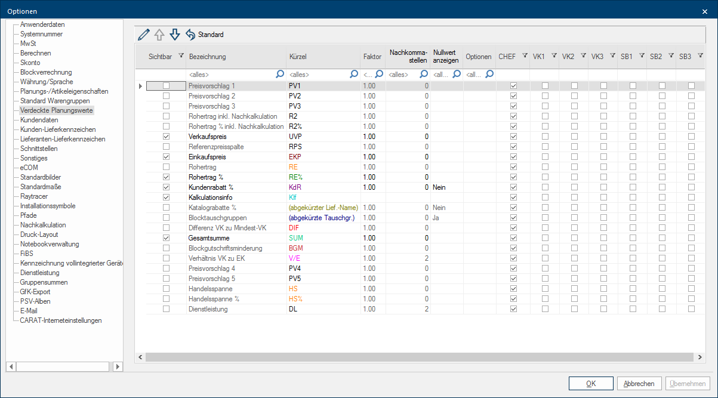Click the Abbrechen button
The height and width of the screenshot is (398, 718).
click(x=639, y=384)
